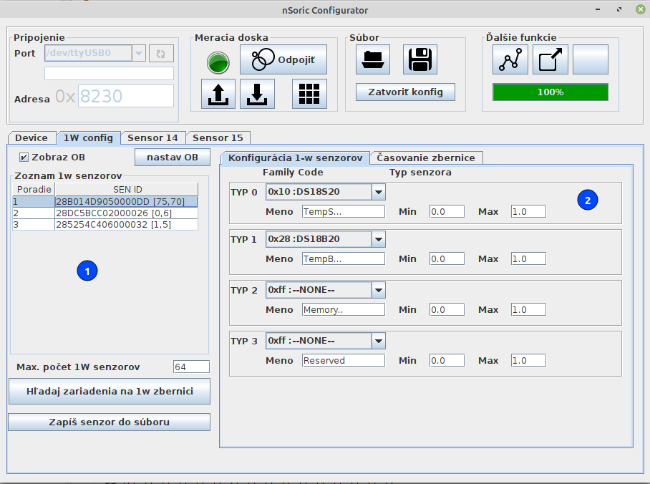Toggle the Zobraz OB checkbox
Screen dimensions: 650x484
[24, 158]
